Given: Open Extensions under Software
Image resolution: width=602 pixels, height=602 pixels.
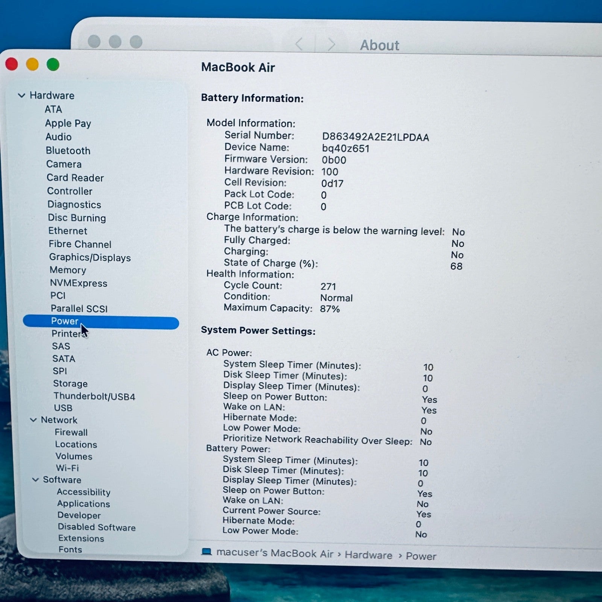Looking at the screenshot, I should pyautogui.click(x=81, y=538).
